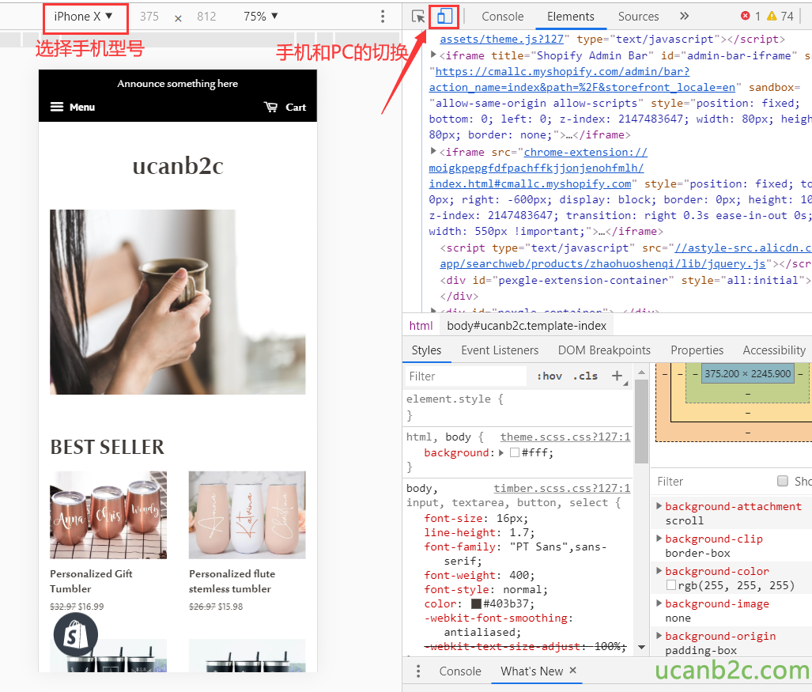Screen dimensions: 812x692
Task: Click the Computed pane Filter field
Action: tap(712, 481)
